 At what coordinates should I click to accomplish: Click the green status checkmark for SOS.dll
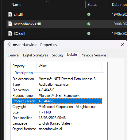pos(89,34)
